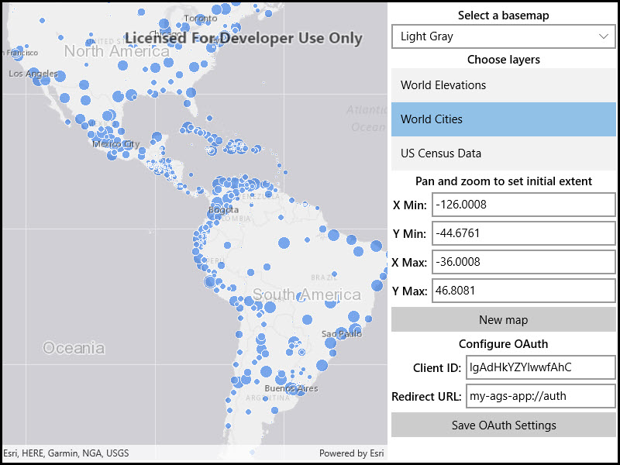This screenshot has height=465, width=620.
Task: Click the Y Max input field
Action: (x=524, y=291)
